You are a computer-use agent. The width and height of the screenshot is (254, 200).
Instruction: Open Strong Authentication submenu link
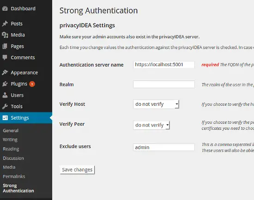click(x=18, y=188)
